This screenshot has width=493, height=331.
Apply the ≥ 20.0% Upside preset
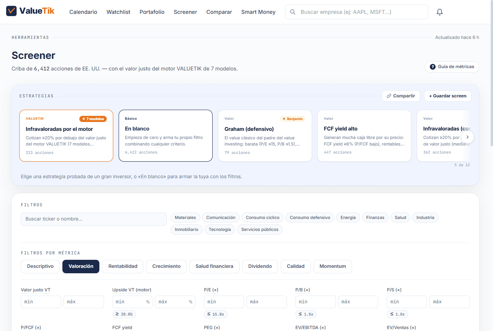(x=124, y=314)
